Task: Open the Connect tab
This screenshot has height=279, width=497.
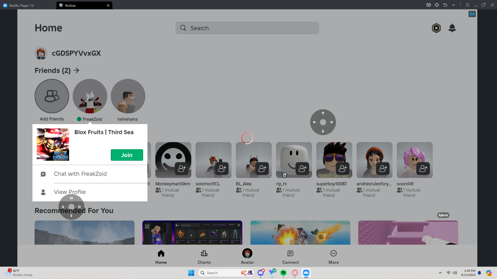Action: coord(290,257)
